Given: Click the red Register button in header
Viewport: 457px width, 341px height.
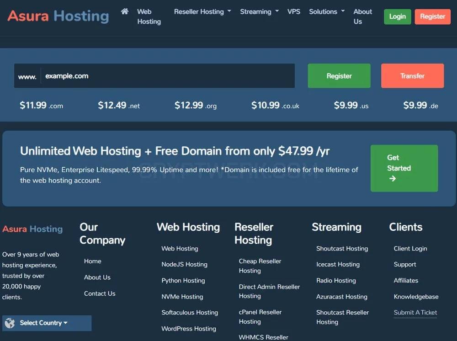Looking at the screenshot, I should pos(432,16).
